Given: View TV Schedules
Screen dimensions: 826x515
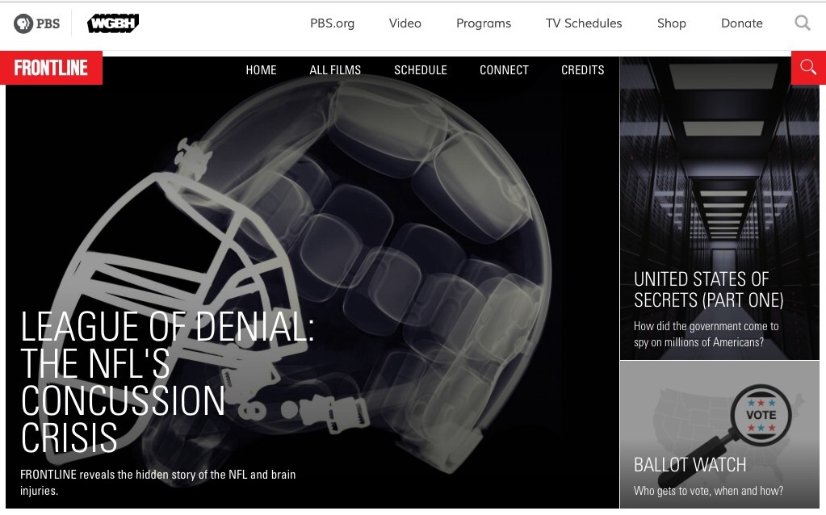Looking at the screenshot, I should pos(583,23).
